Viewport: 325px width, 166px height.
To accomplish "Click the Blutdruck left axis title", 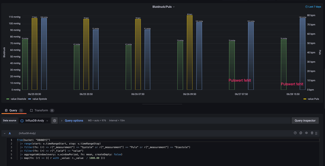I will pyautogui.click(x=4, y=52).
